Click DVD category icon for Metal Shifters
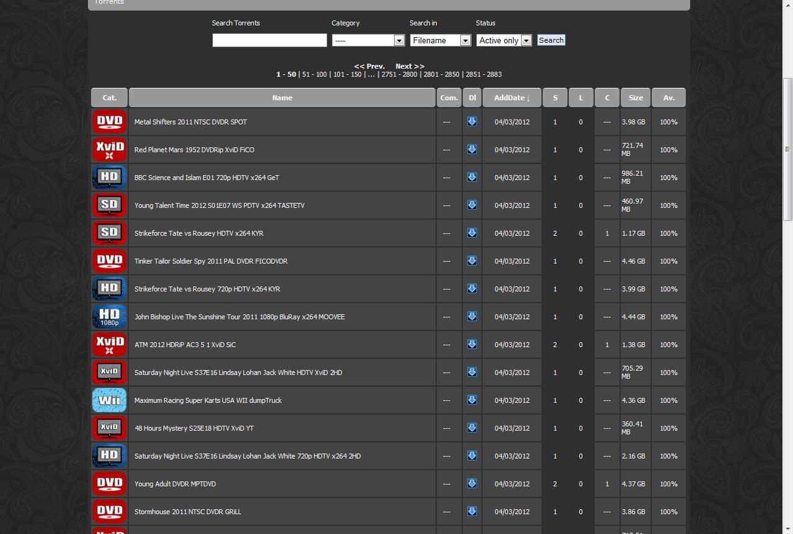 coord(109,122)
